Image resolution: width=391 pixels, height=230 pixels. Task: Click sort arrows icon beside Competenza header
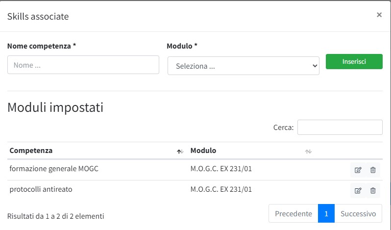point(180,152)
